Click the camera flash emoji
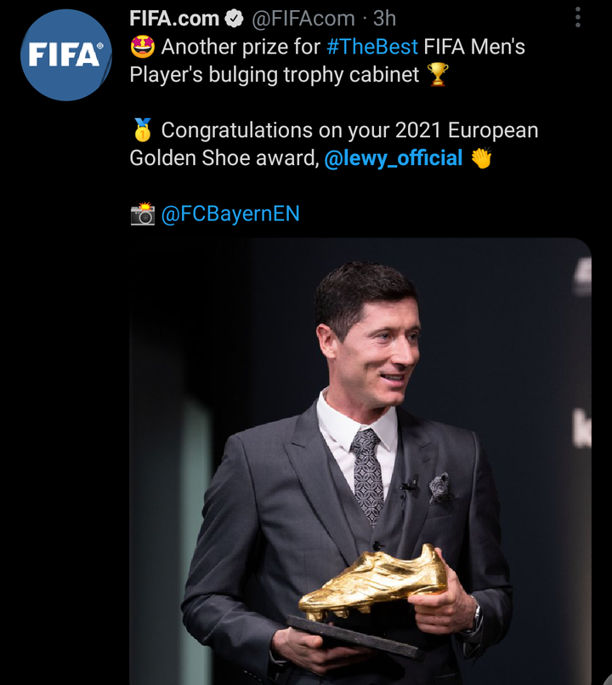 click(143, 214)
